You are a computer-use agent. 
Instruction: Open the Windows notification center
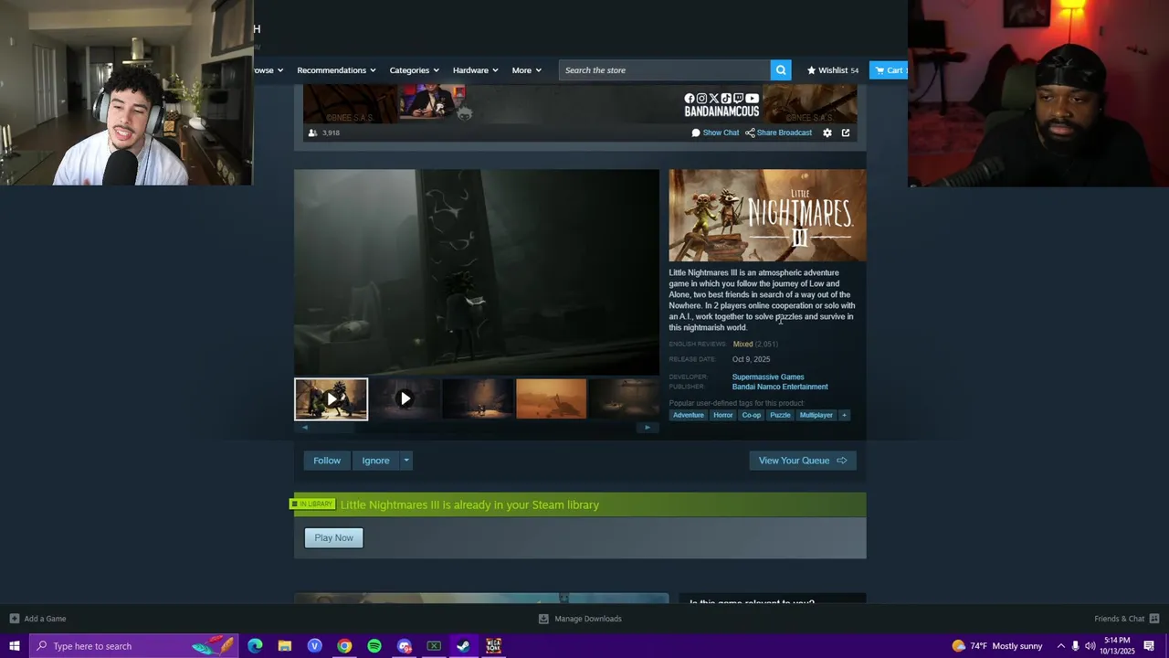click(1149, 646)
